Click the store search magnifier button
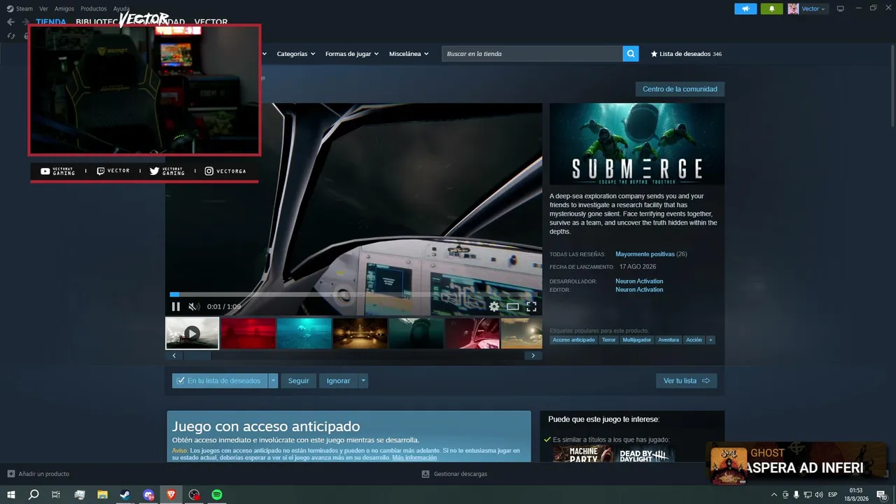This screenshot has height=504, width=896. pos(631,54)
